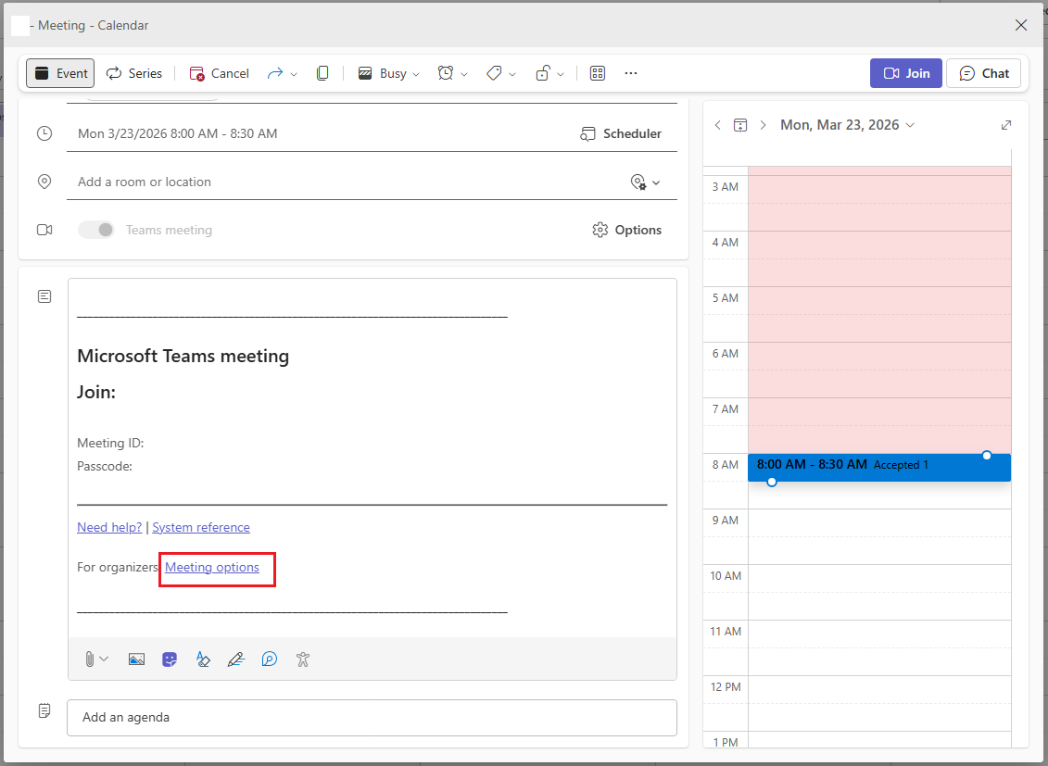Click the Categorize tag icon
The width and height of the screenshot is (1048, 766).
[494, 73]
